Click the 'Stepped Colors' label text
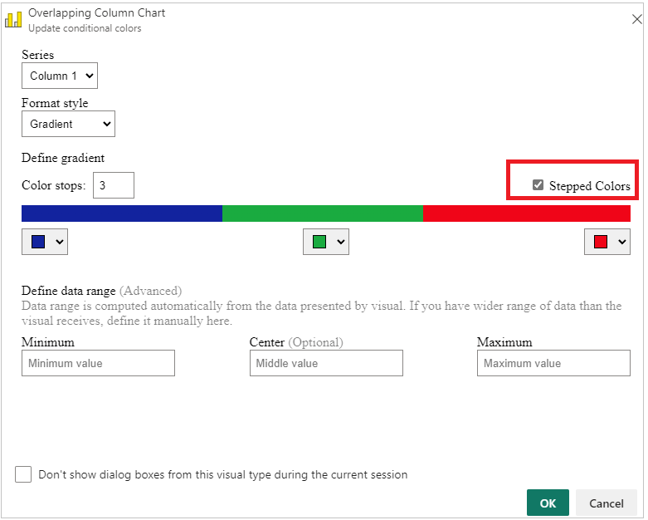 (x=589, y=186)
